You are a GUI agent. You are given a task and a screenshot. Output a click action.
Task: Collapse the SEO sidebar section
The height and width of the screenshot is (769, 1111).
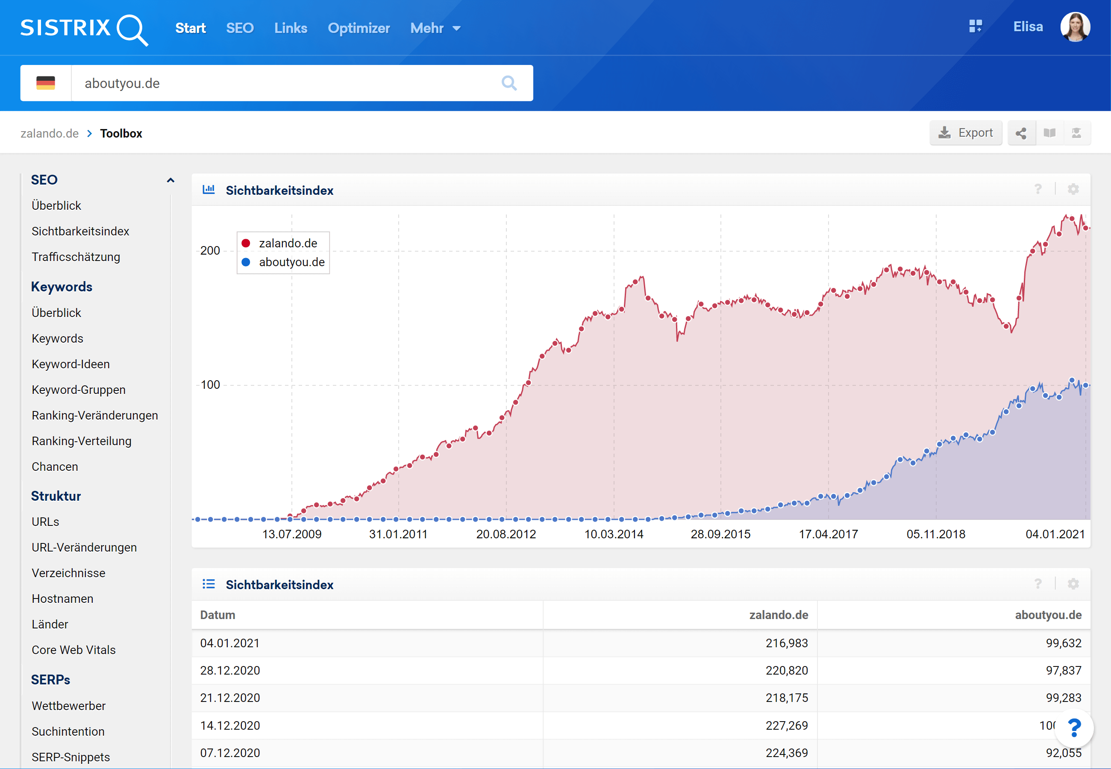click(170, 180)
